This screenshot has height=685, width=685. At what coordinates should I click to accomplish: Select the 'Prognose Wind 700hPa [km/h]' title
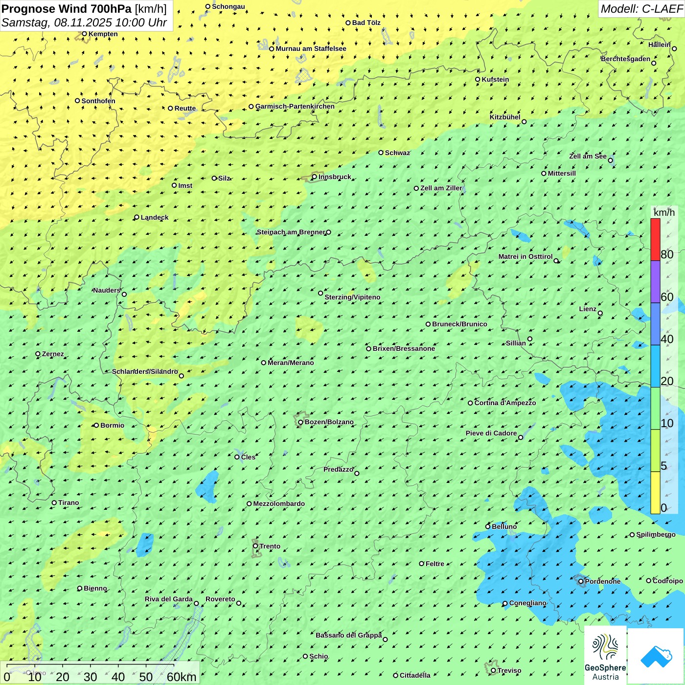point(84,9)
